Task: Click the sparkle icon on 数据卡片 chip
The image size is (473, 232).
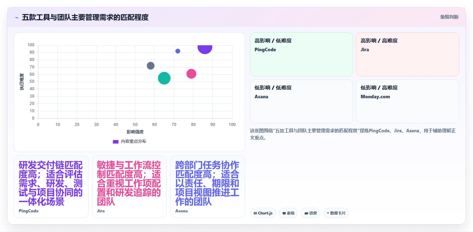Action: click(x=328, y=213)
